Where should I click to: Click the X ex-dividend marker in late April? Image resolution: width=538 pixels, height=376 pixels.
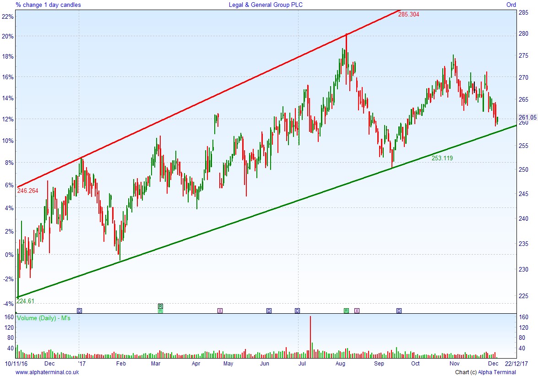[220, 311]
